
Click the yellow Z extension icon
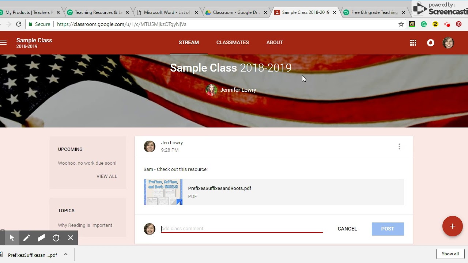point(435,24)
